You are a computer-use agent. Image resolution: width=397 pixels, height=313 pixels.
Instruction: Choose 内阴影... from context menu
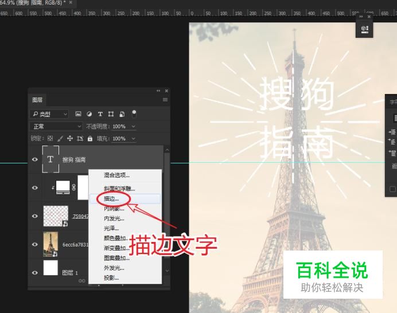[x=125, y=209]
